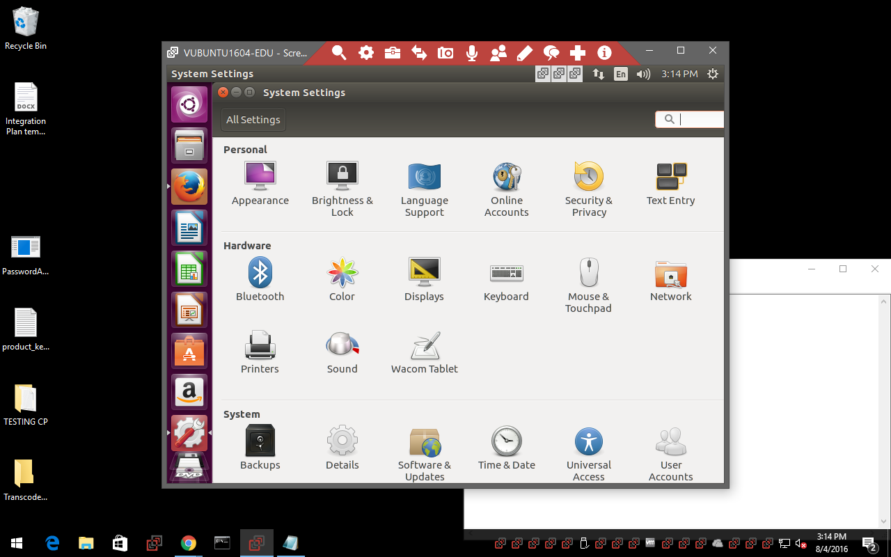Click the System Settings launcher icon
The width and height of the screenshot is (891, 557).
click(x=189, y=433)
